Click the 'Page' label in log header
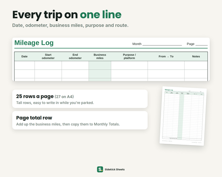Image resolution: width=222 pixels, height=177 pixels. pyautogui.click(x=190, y=44)
